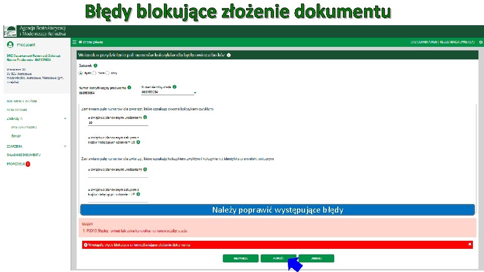Click second planowanym zakupem input field
The width and height of the screenshot is (484, 272).
[118, 199]
